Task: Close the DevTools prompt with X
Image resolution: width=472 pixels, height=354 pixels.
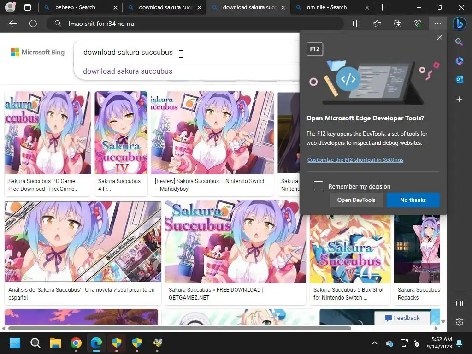Action: 439,37
